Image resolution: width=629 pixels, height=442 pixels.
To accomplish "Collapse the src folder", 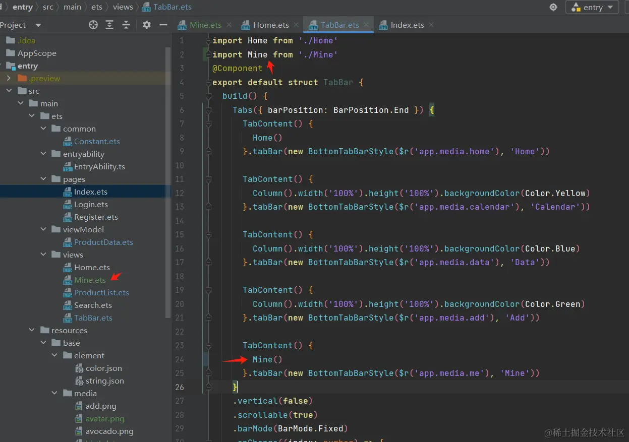I will pyautogui.click(x=9, y=91).
